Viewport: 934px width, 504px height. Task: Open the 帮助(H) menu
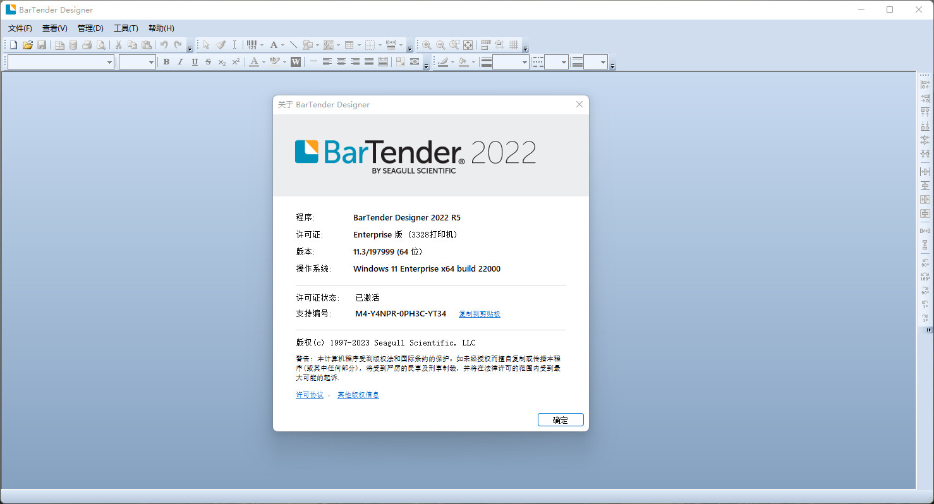161,28
